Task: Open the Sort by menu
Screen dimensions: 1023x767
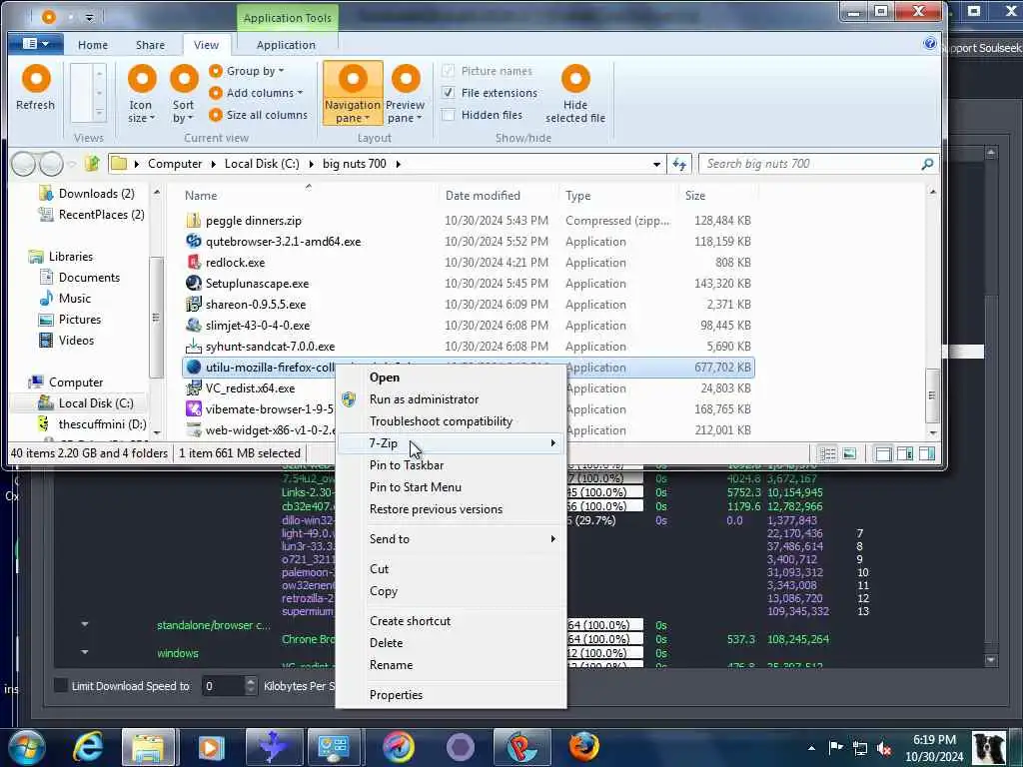Action: point(184,93)
